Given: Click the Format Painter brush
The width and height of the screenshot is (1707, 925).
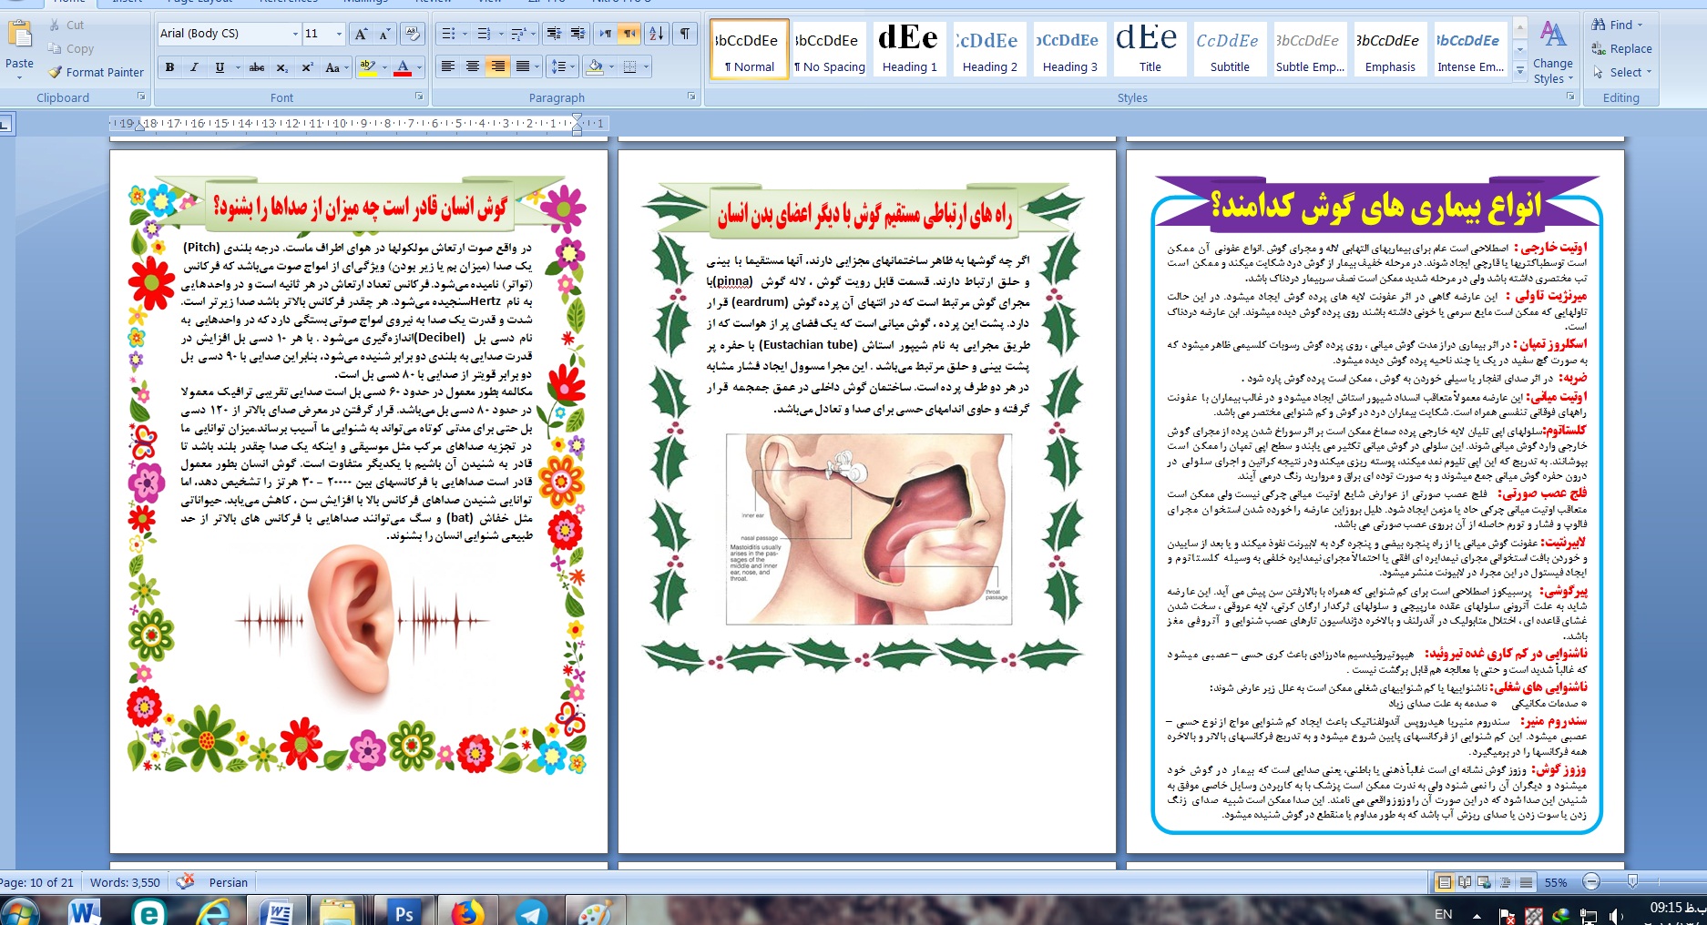Looking at the screenshot, I should [96, 72].
